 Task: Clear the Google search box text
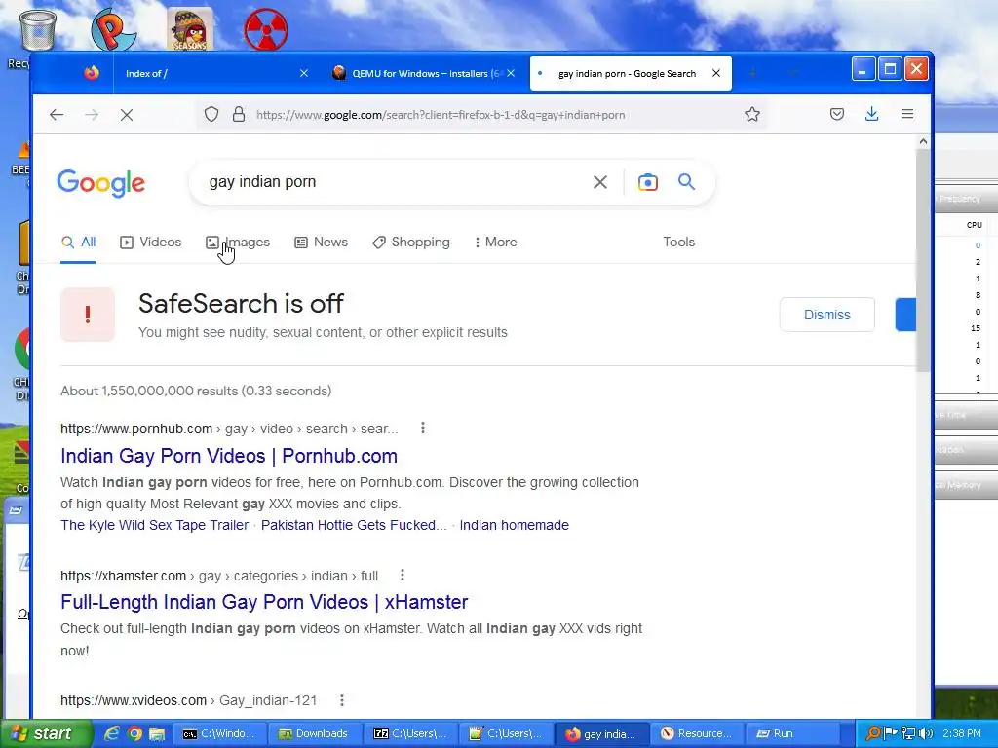coord(600,182)
